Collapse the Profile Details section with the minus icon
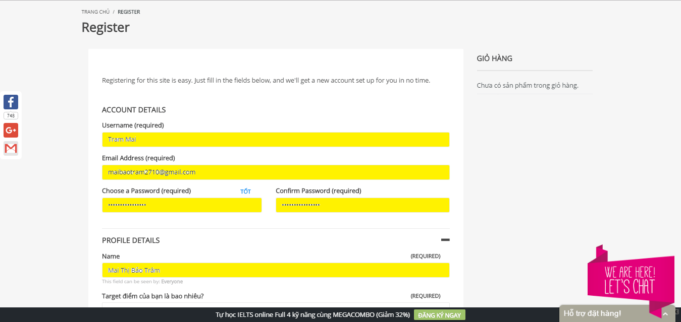This screenshot has width=681, height=322. click(x=445, y=240)
